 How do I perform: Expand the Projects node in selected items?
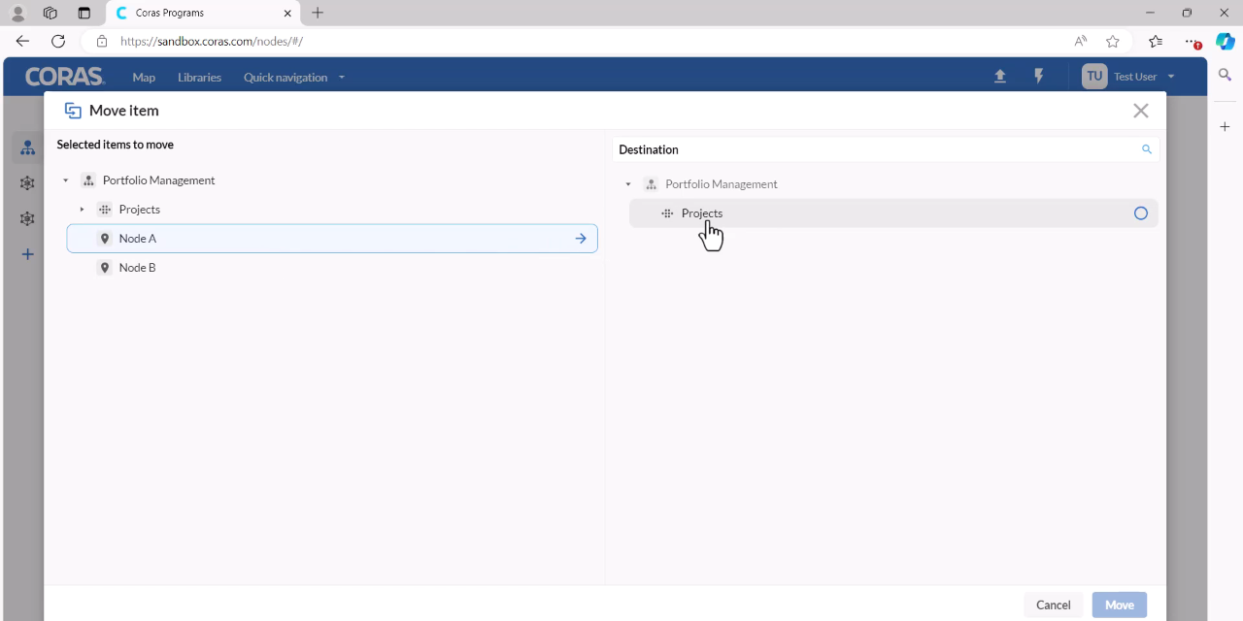click(x=83, y=210)
